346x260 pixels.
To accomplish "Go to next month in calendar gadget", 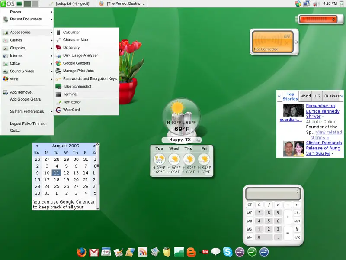I will (x=94, y=146).
